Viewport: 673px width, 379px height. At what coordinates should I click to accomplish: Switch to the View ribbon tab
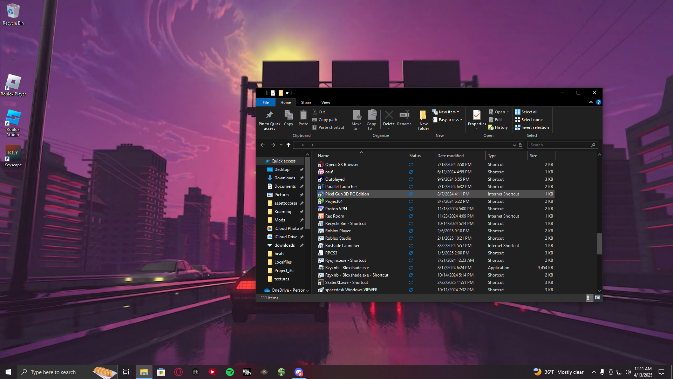(326, 102)
